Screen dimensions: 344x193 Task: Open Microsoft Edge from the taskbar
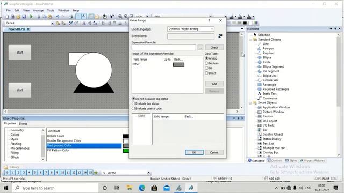point(142,188)
